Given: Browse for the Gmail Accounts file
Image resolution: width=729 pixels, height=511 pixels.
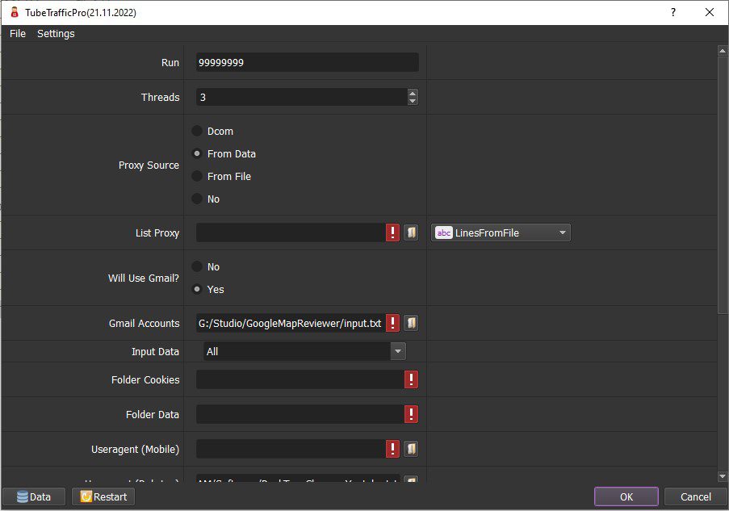Looking at the screenshot, I should click(x=411, y=323).
